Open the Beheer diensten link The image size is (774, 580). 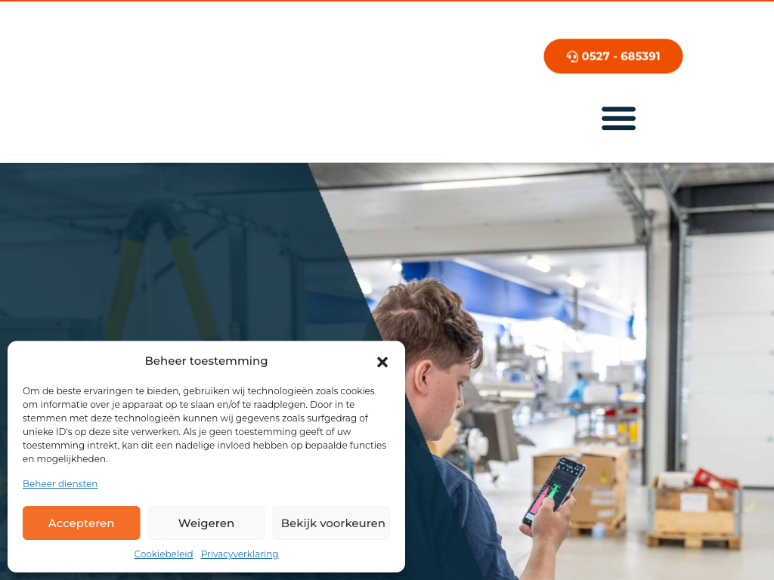(60, 484)
